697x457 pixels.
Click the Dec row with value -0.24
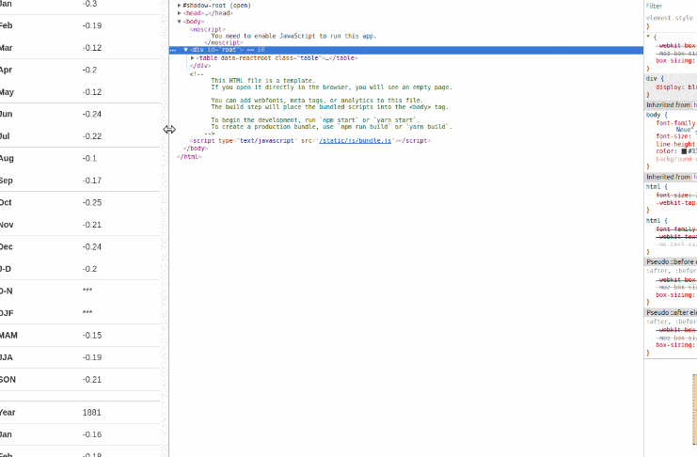pos(83,246)
